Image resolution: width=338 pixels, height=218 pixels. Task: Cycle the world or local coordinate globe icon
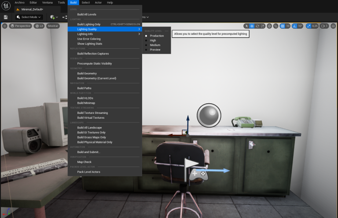coord(269,26)
